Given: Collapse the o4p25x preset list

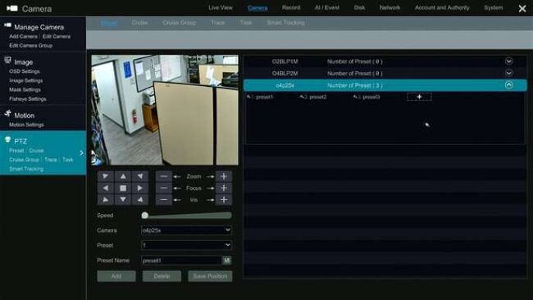Looking at the screenshot, I should [x=508, y=85].
